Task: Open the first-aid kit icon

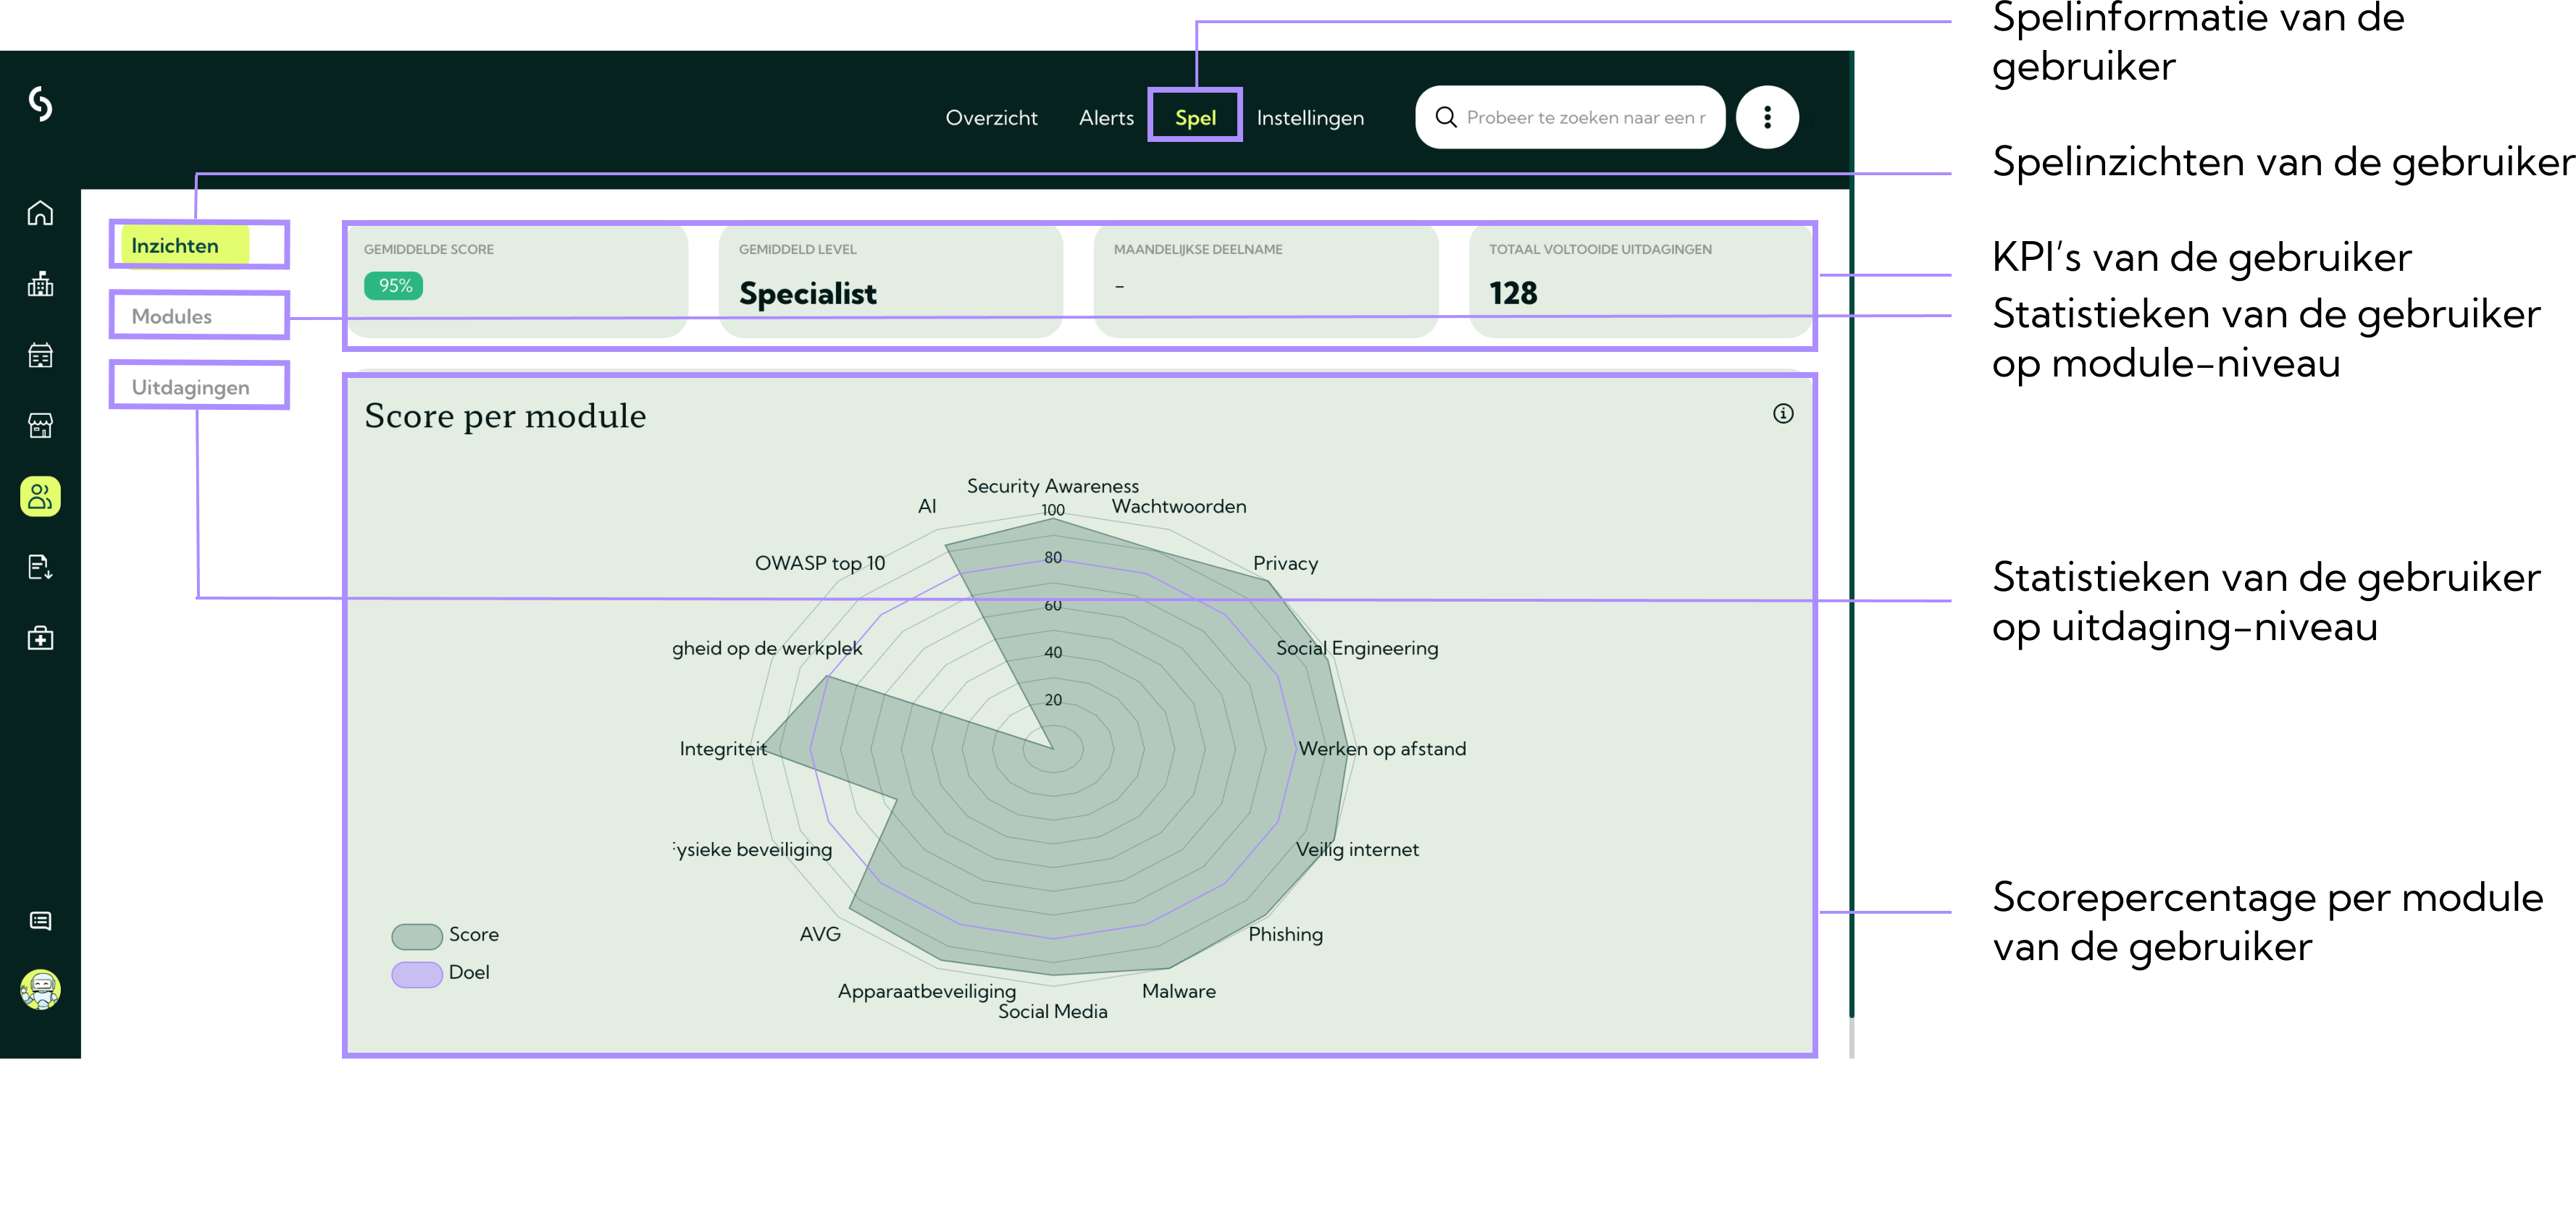Action: [40, 639]
